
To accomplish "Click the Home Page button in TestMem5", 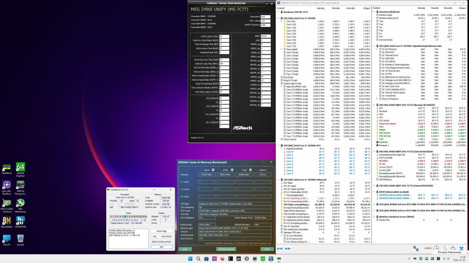I will (x=162, y=231).
